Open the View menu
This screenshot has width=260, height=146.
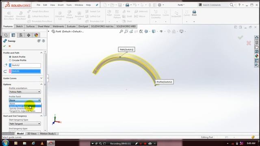tap(52, 5)
